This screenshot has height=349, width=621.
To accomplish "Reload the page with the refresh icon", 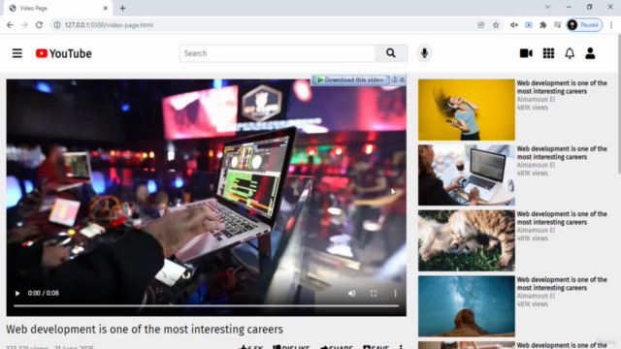I will (39, 25).
